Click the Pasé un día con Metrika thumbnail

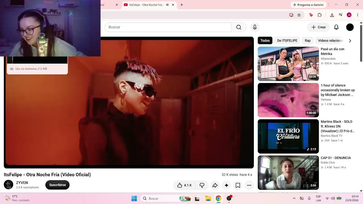[288, 64]
